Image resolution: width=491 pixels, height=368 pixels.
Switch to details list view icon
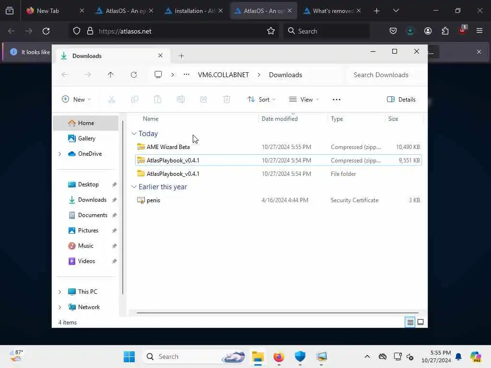[410, 322]
